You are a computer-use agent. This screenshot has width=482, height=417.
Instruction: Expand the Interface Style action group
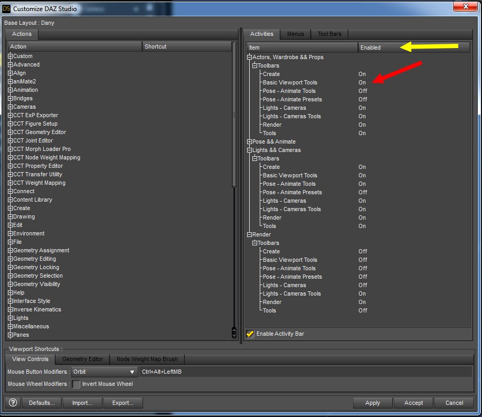click(10, 301)
